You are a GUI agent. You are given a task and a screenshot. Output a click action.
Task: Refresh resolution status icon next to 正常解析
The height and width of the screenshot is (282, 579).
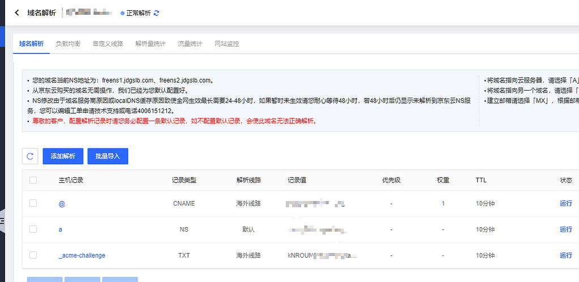156,13
